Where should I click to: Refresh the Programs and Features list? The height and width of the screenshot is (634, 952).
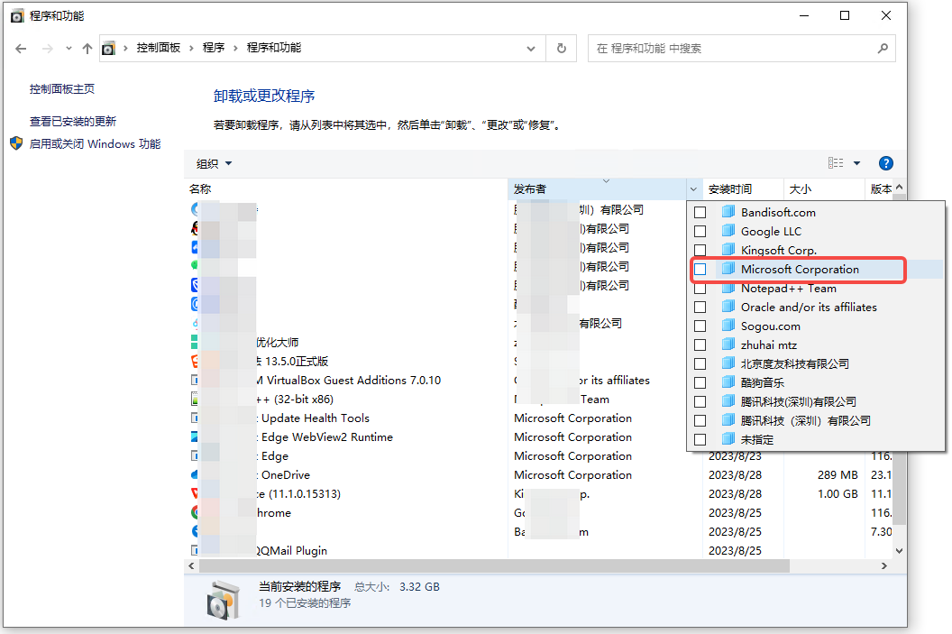562,48
